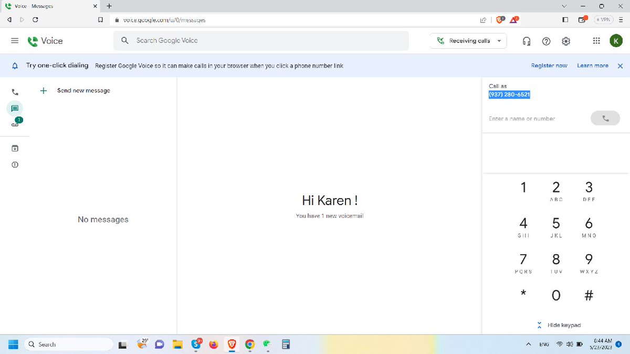Viewport: 630px width, 354px height.
Task: Open the Brave wallet icon
Action: click(582, 19)
